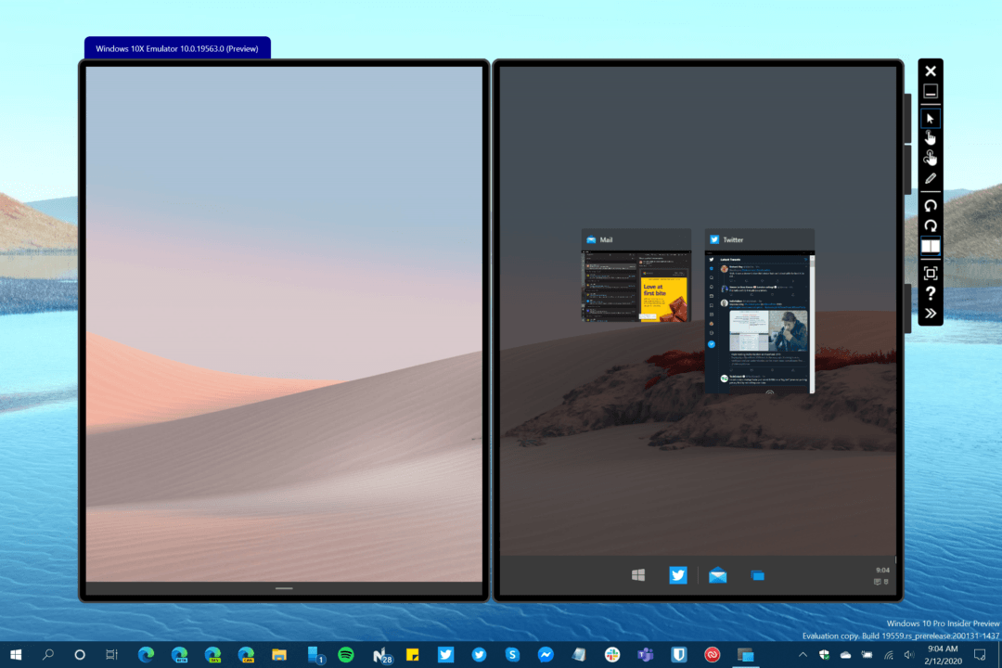Click the volume control in the system tray
Image resolution: width=1002 pixels, height=668 pixels.
point(908,655)
